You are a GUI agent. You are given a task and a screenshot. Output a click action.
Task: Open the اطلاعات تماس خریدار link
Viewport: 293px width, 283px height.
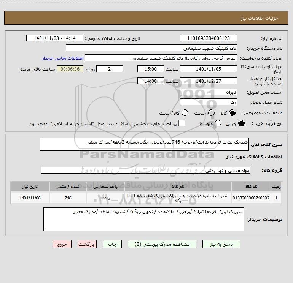[x=63, y=58]
